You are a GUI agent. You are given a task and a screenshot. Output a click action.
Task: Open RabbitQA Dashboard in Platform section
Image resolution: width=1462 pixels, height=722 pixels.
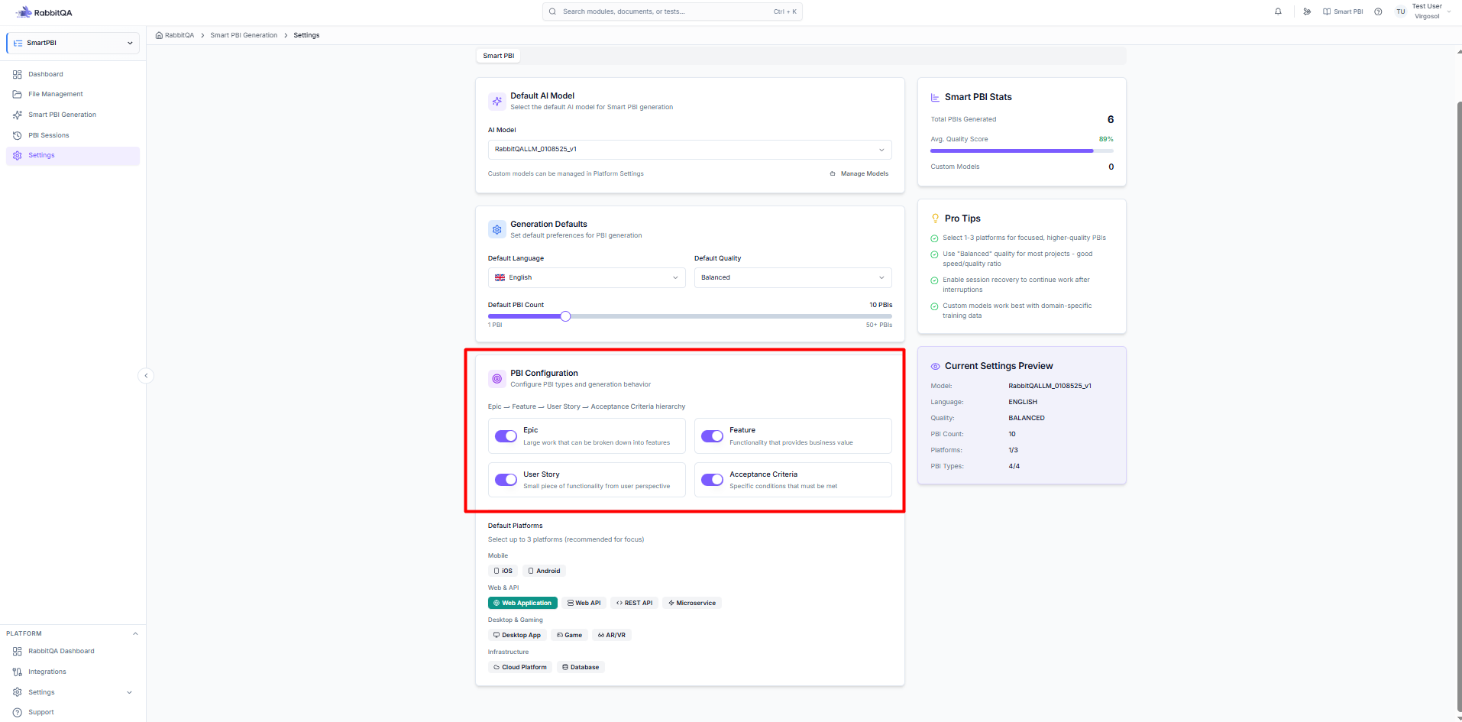(x=73, y=651)
